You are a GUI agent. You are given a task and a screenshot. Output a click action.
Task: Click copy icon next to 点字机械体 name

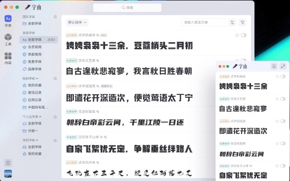click(x=98, y=35)
